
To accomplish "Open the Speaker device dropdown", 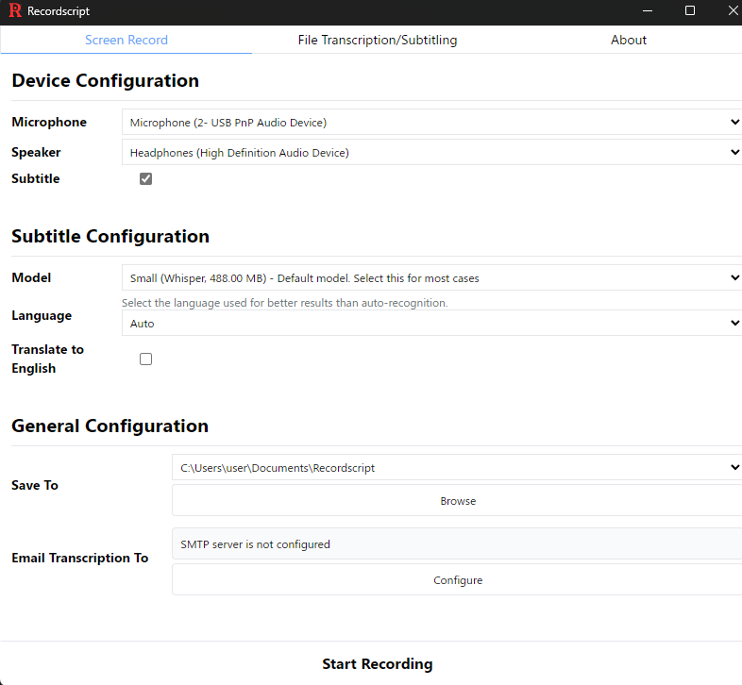I will tap(431, 152).
